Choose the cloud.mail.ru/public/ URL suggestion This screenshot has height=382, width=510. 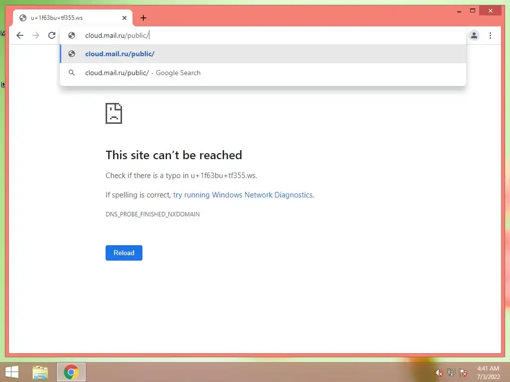tap(263, 54)
